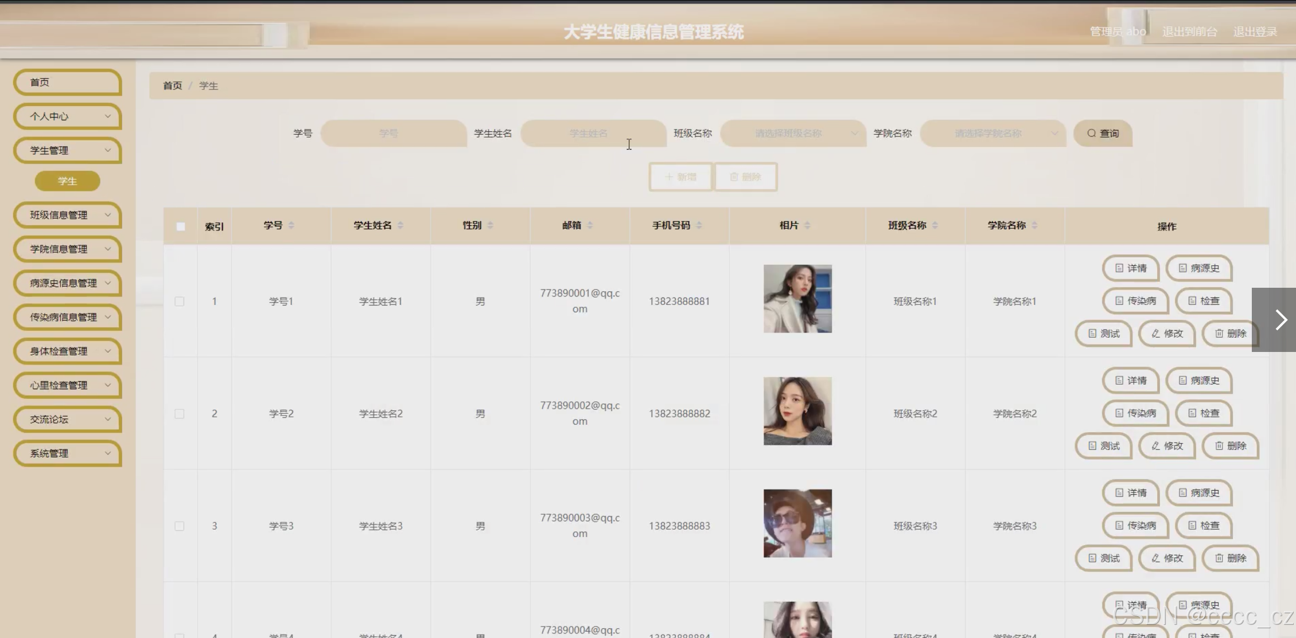Open the 首页 sidebar menu item
1296x638 pixels.
(67, 83)
